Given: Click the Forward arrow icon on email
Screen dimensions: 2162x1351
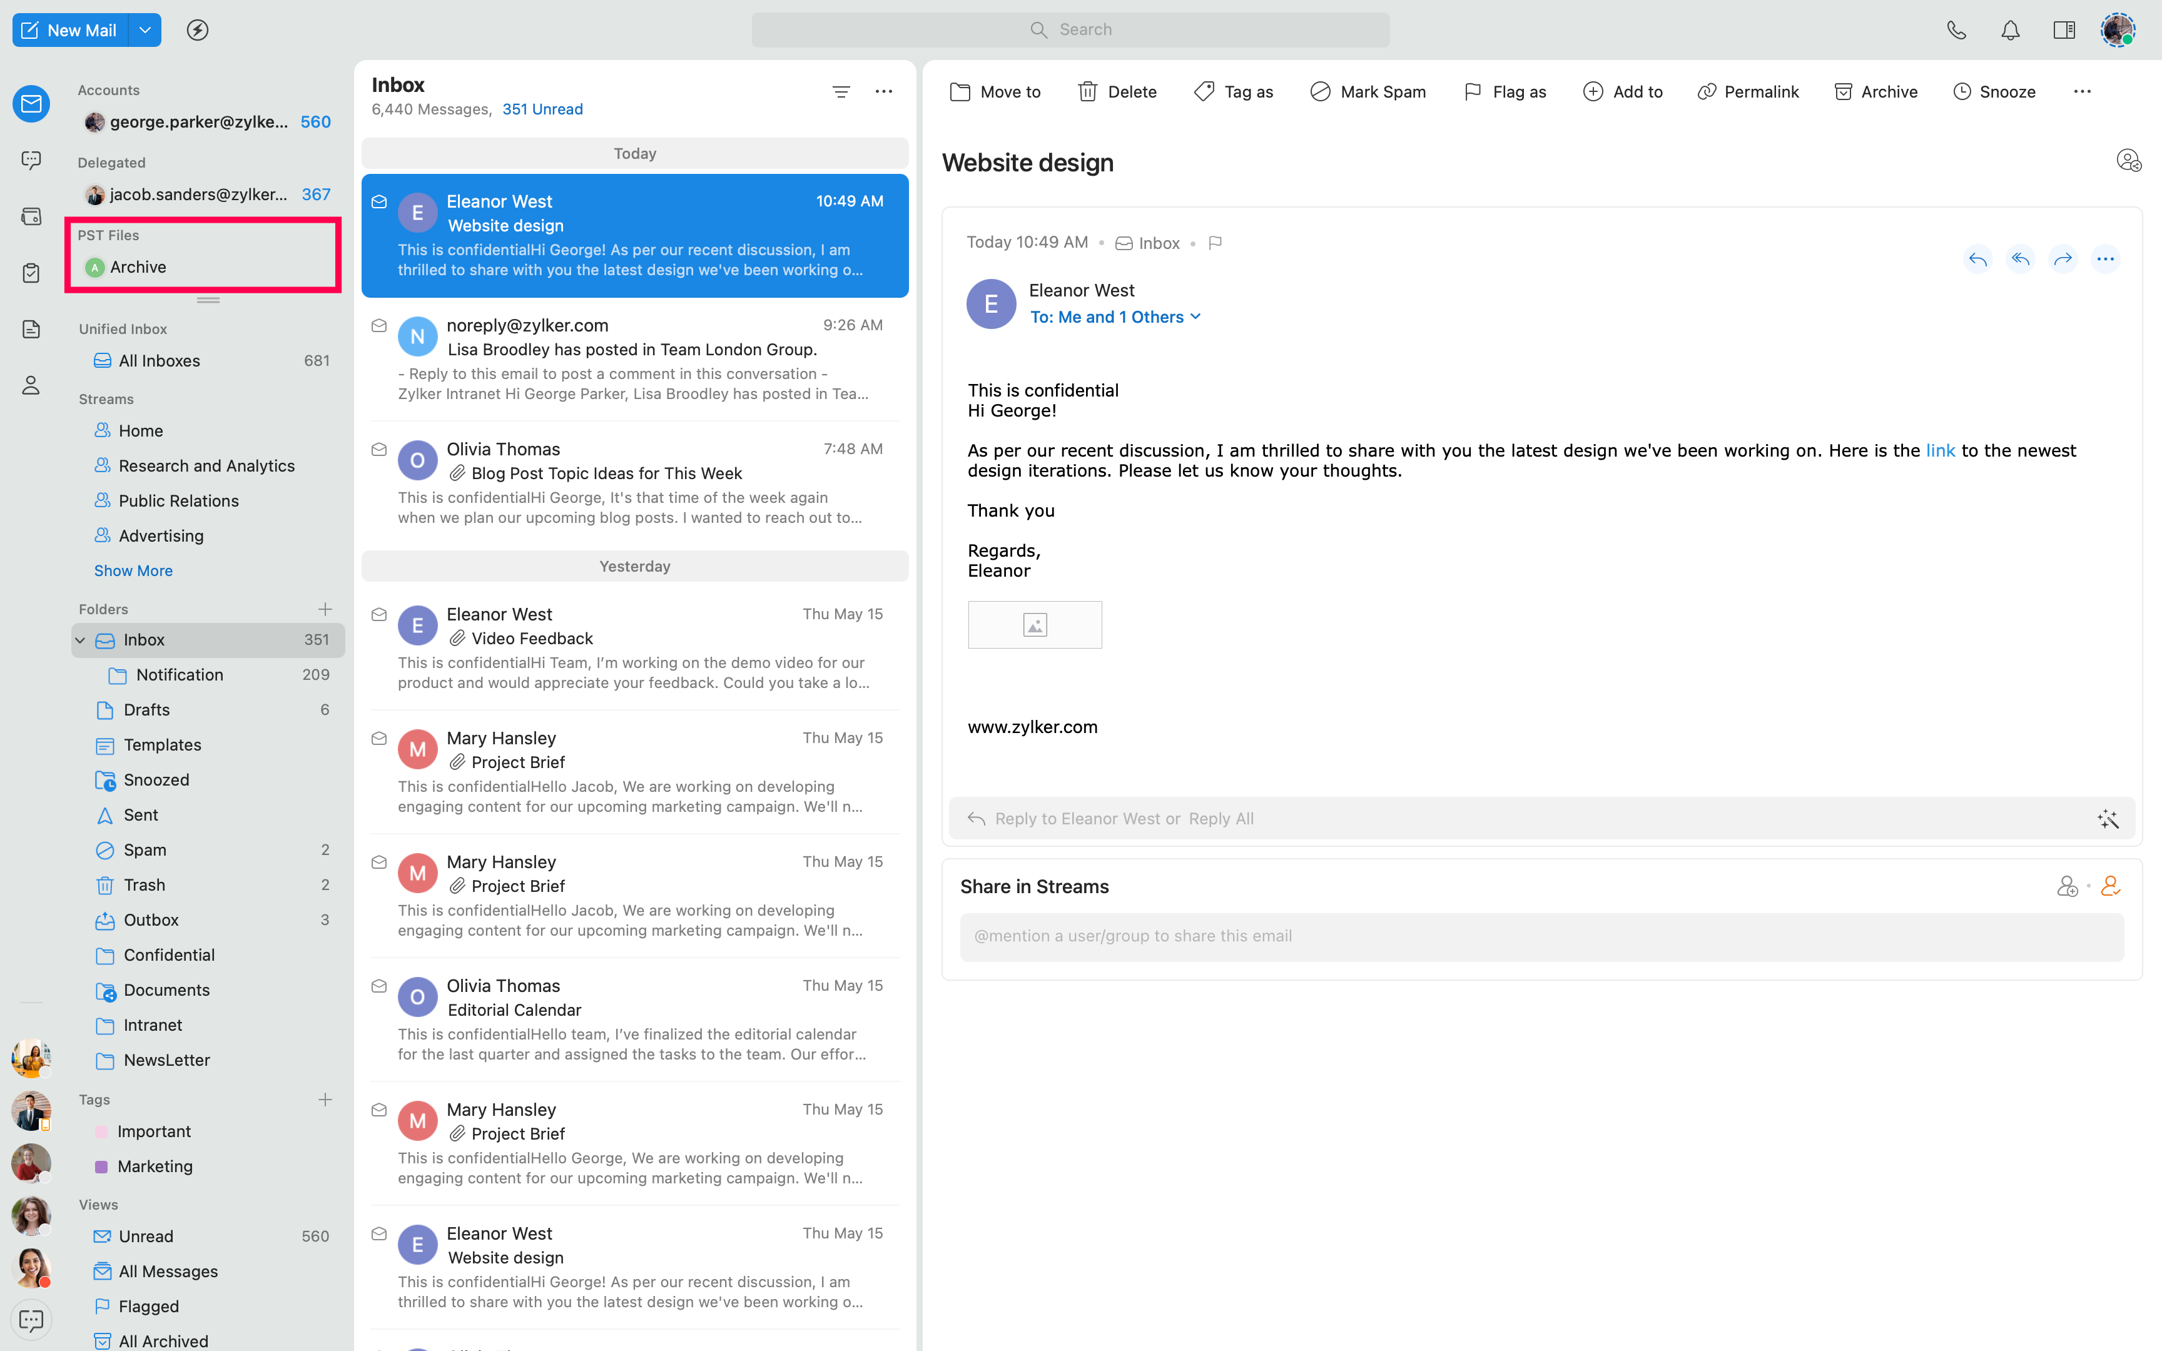Looking at the screenshot, I should 2062,259.
